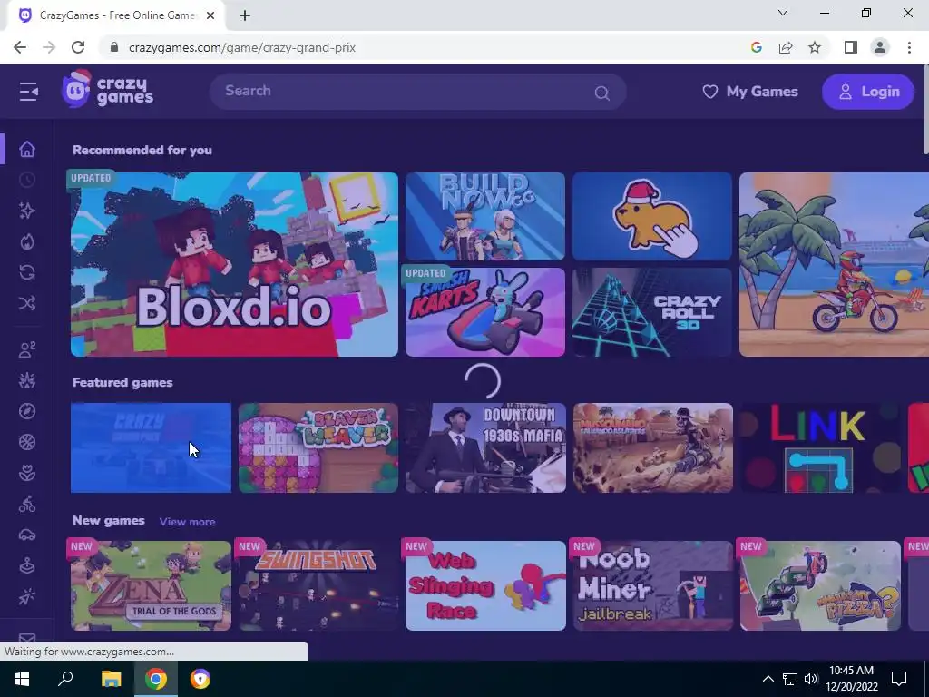Open New games sparkle icon in sidebar
Screen dimensions: 929x697
click(27, 211)
